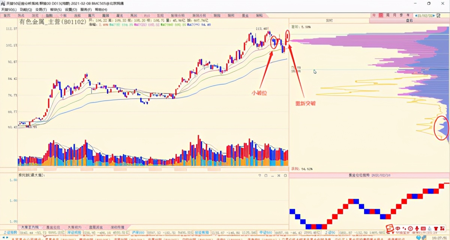The width and height of the screenshot is (450, 240).
Task: Click Sogou account person icon
Action: (430, 228)
